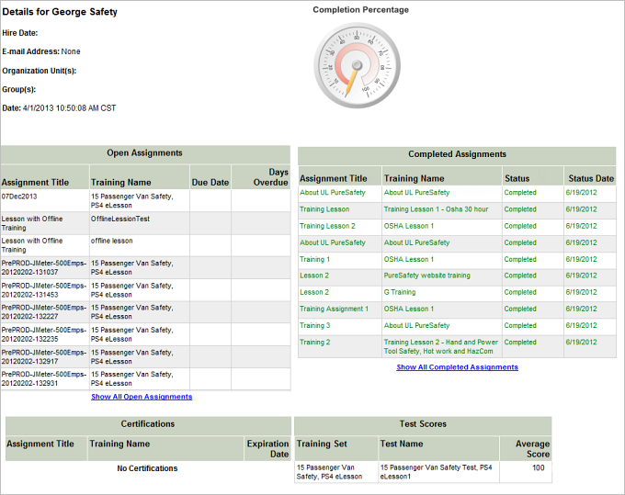The image size is (625, 495).
Task: Click OfflineLessionTest training name
Action: [x=119, y=219]
